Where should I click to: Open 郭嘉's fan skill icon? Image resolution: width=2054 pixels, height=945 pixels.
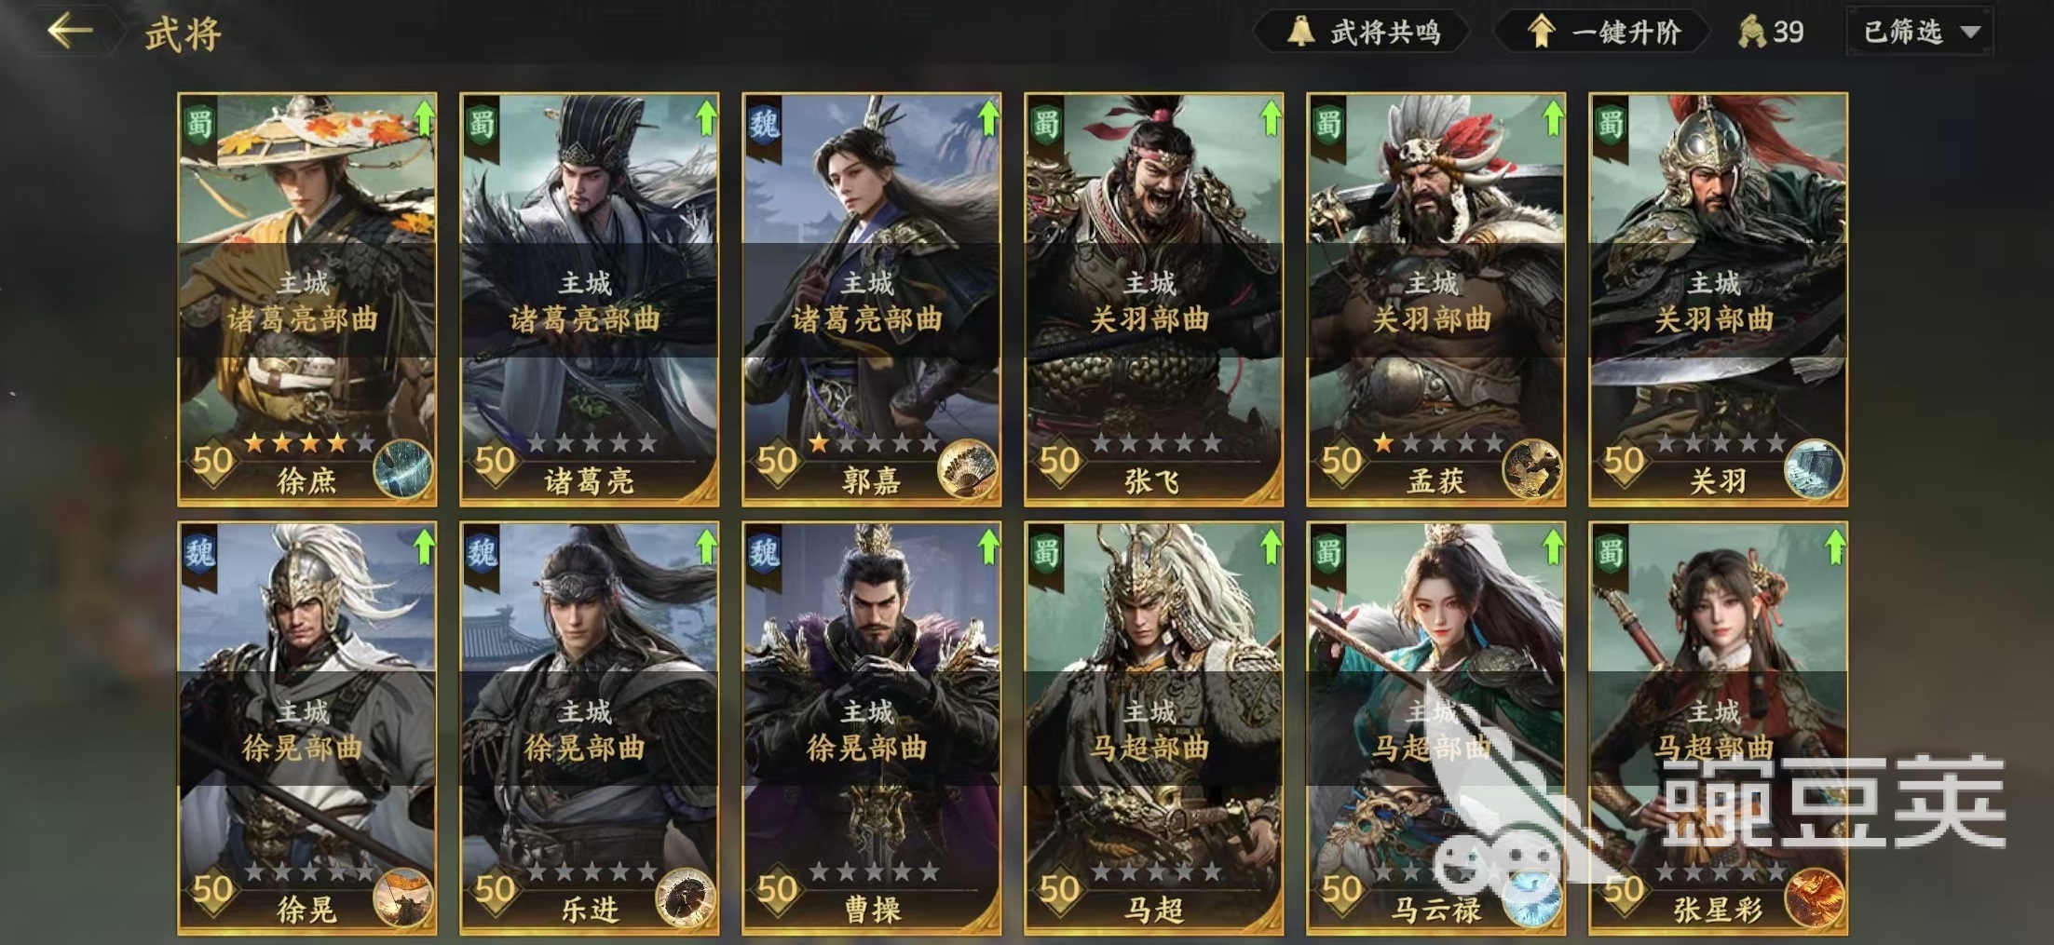click(x=967, y=468)
